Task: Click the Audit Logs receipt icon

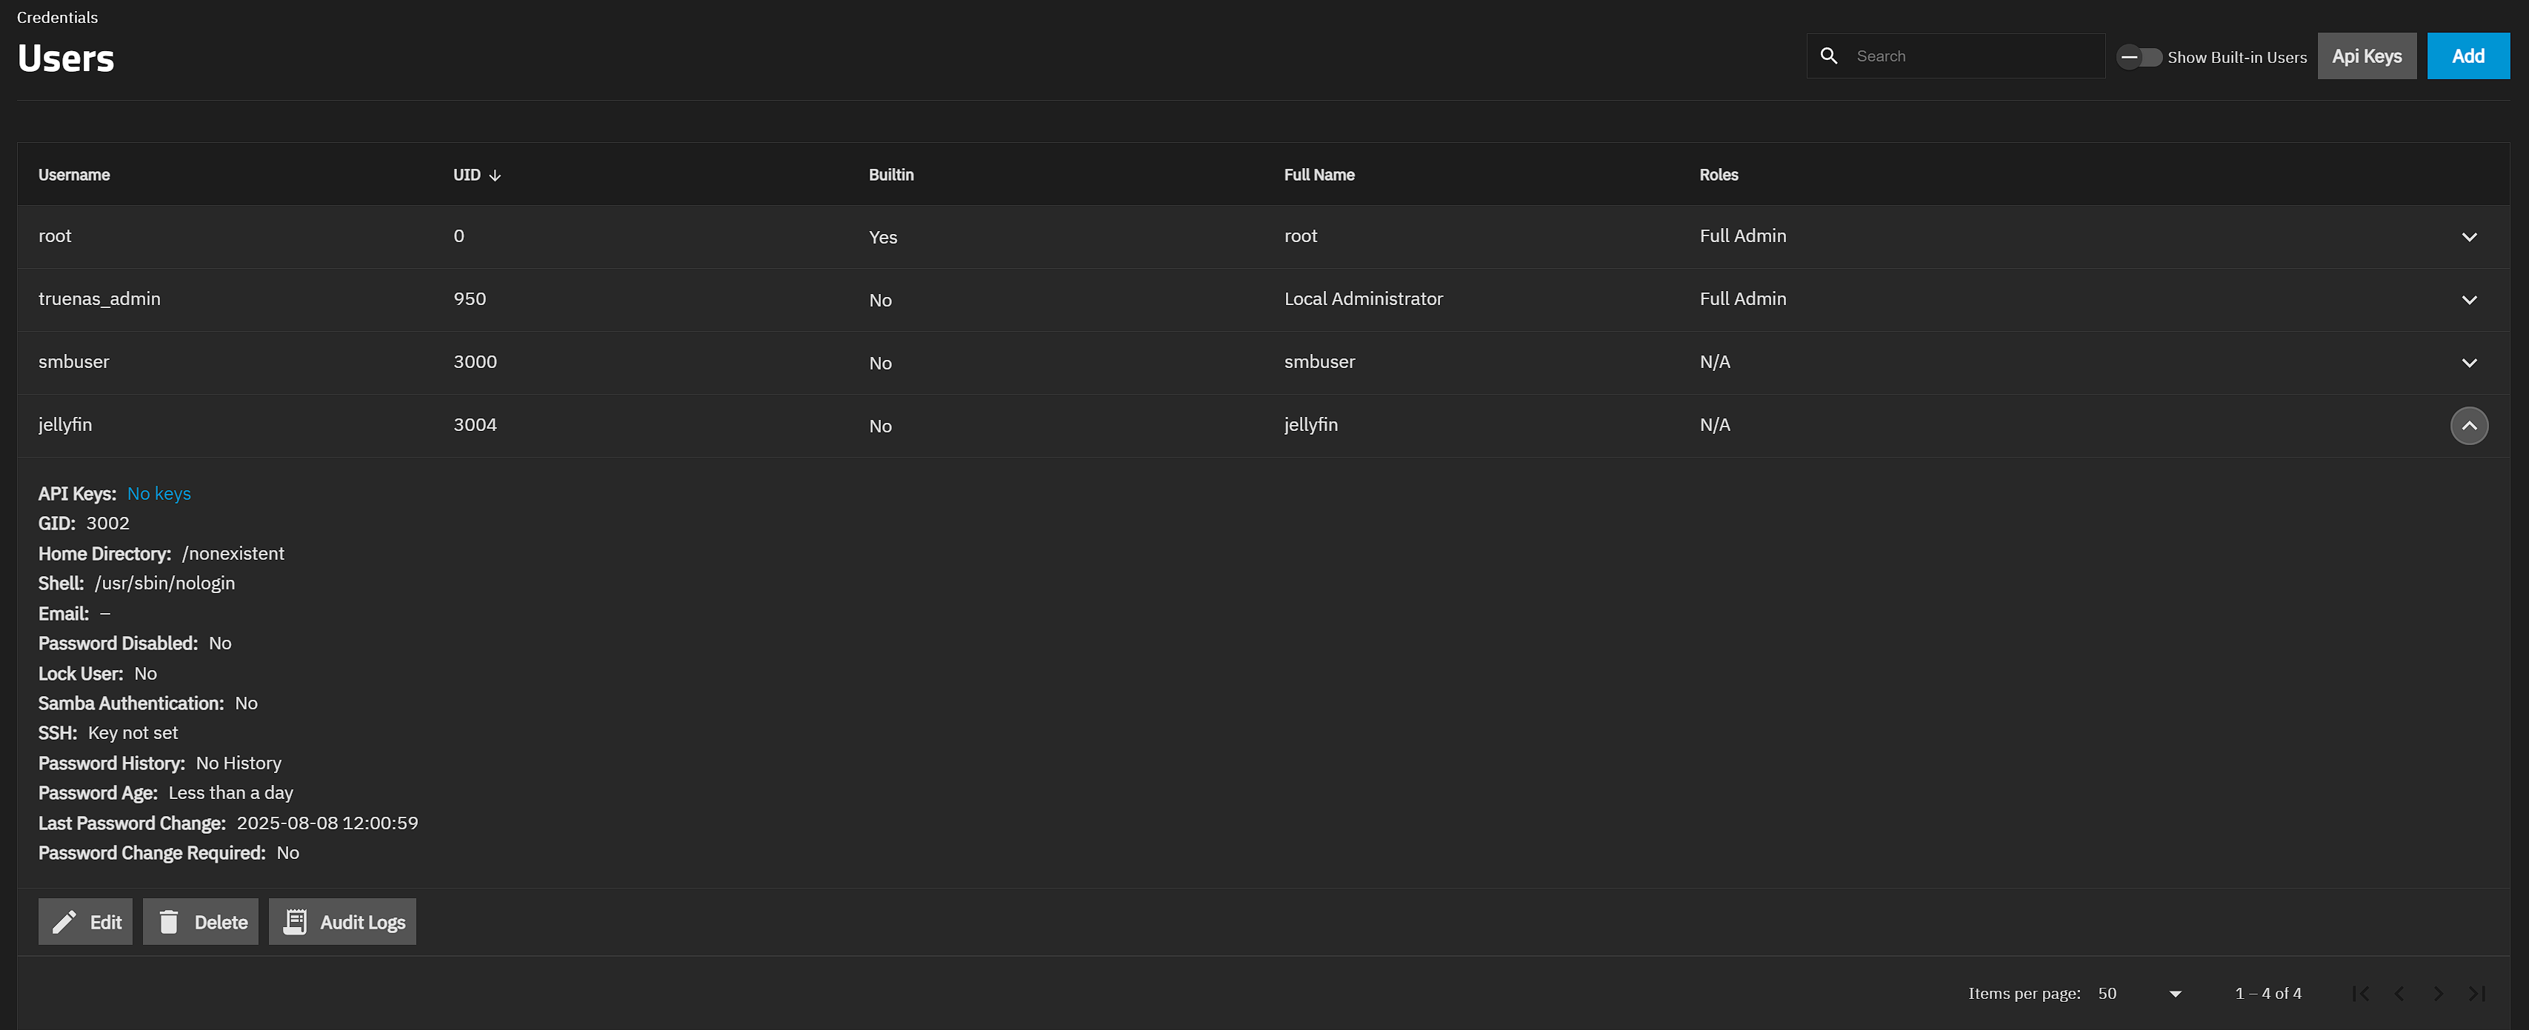Action: click(x=295, y=922)
